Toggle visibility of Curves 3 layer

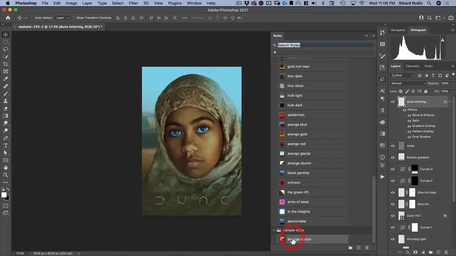[x=393, y=169]
